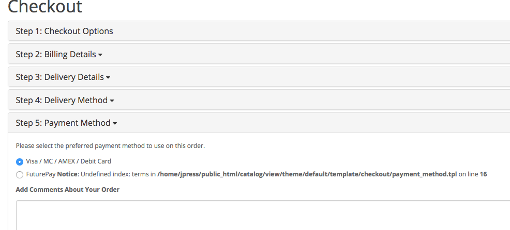Image resolution: width=510 pixels, height=230 pixels.
Task: Toggle the caret beside Delivery Method
Action: [112, 101]
